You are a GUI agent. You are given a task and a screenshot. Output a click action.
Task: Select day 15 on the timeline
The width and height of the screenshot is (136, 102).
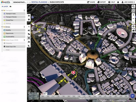click(x=74, y=96)
